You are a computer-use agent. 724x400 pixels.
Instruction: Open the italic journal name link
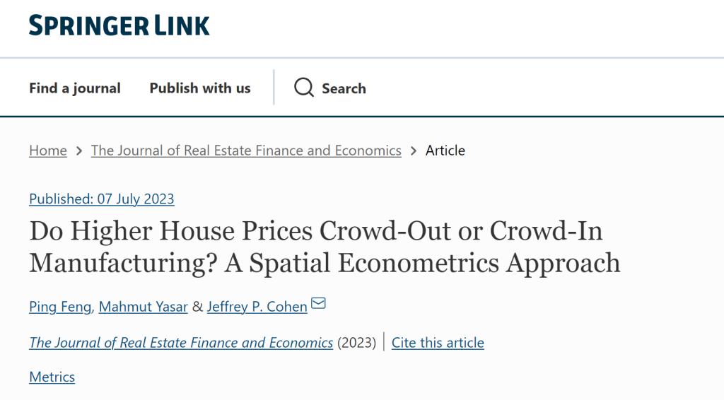point(181,343)
